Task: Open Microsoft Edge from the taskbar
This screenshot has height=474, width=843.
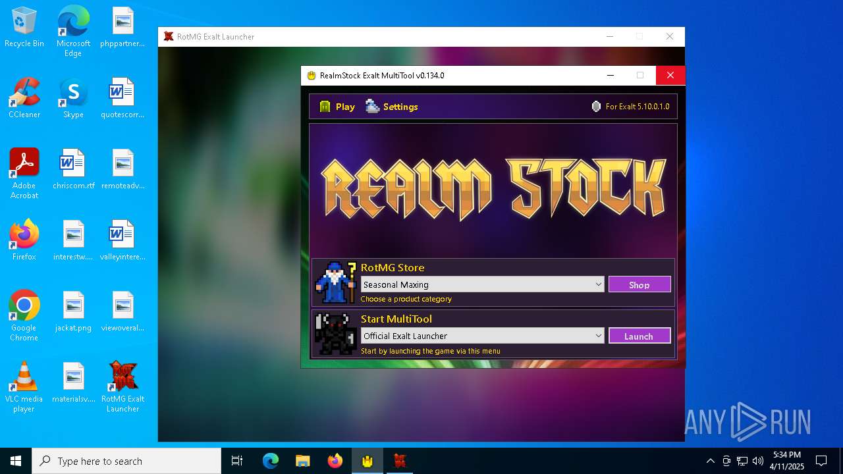Action: point(271,461)
